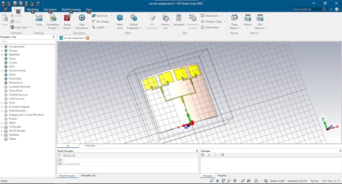Expand the Field Monitors node

point(2,111)
